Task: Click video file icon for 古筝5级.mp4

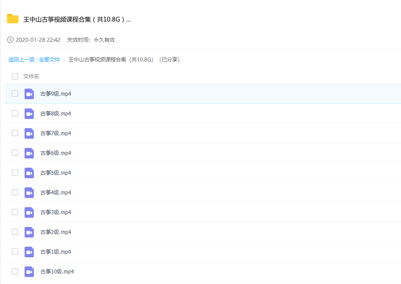Action: pyautogui.click(x=29, y=173)
